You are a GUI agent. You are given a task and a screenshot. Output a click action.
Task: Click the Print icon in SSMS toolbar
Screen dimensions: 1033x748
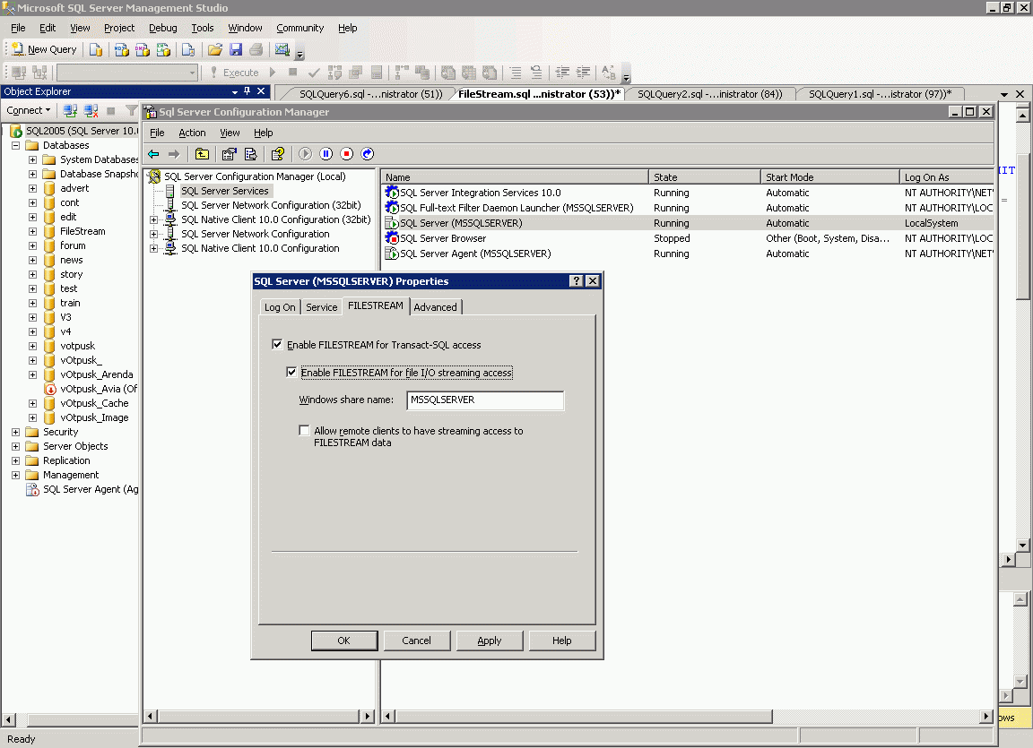coord(256,49)
